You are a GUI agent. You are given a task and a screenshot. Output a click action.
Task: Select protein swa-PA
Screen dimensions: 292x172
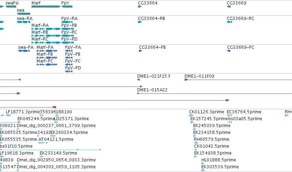click(x=26, y=47)
